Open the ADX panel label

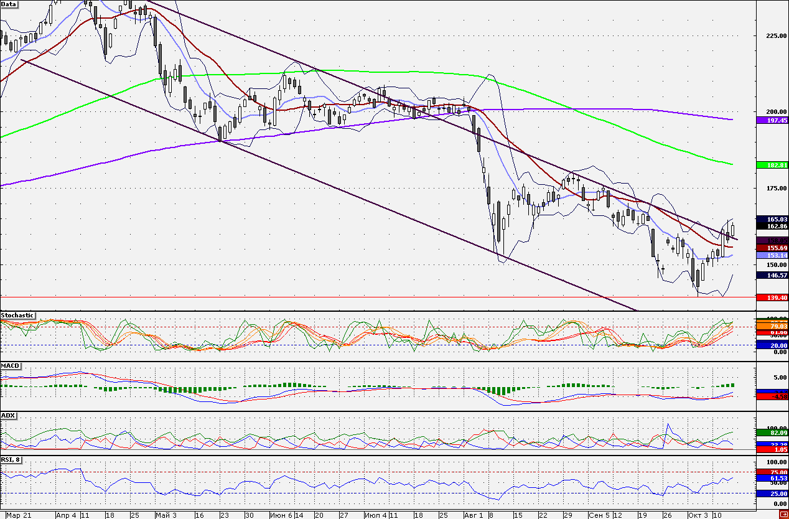(x=8, y=415)
